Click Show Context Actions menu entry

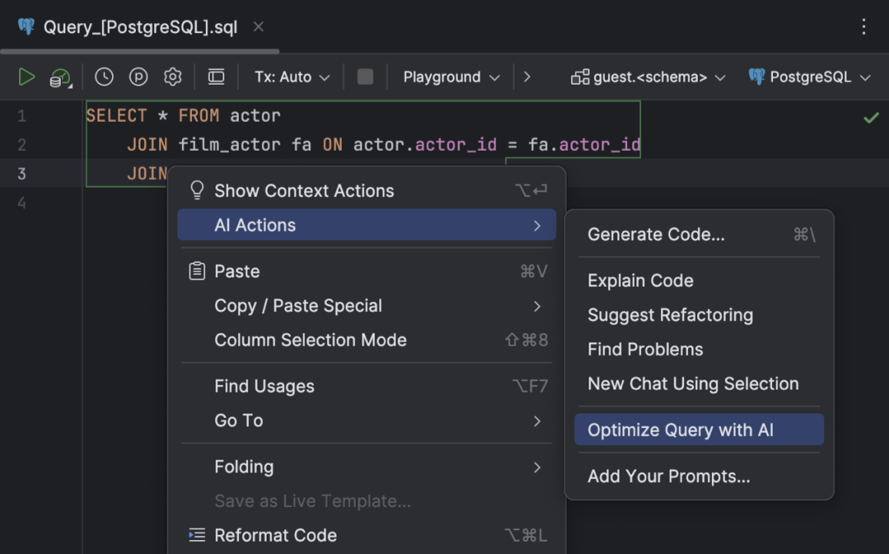coord(304,191)
